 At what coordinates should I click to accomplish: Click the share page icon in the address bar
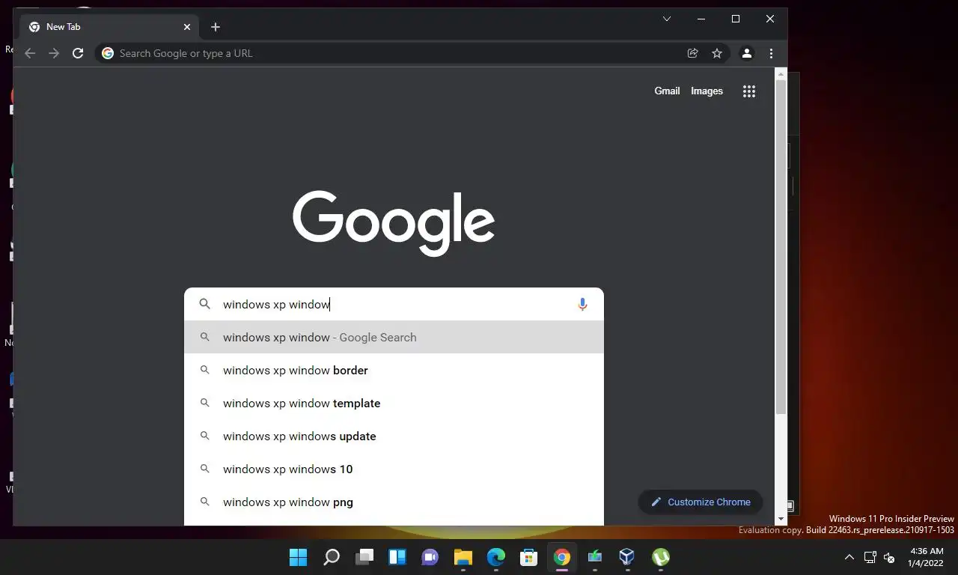point(693,53)
